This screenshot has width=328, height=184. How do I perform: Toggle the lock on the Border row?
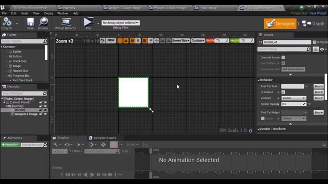click(x=40, y=110)
